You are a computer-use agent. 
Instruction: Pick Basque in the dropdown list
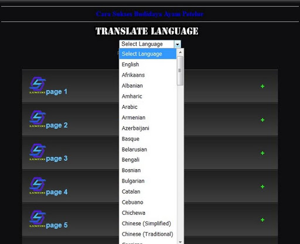148,139
